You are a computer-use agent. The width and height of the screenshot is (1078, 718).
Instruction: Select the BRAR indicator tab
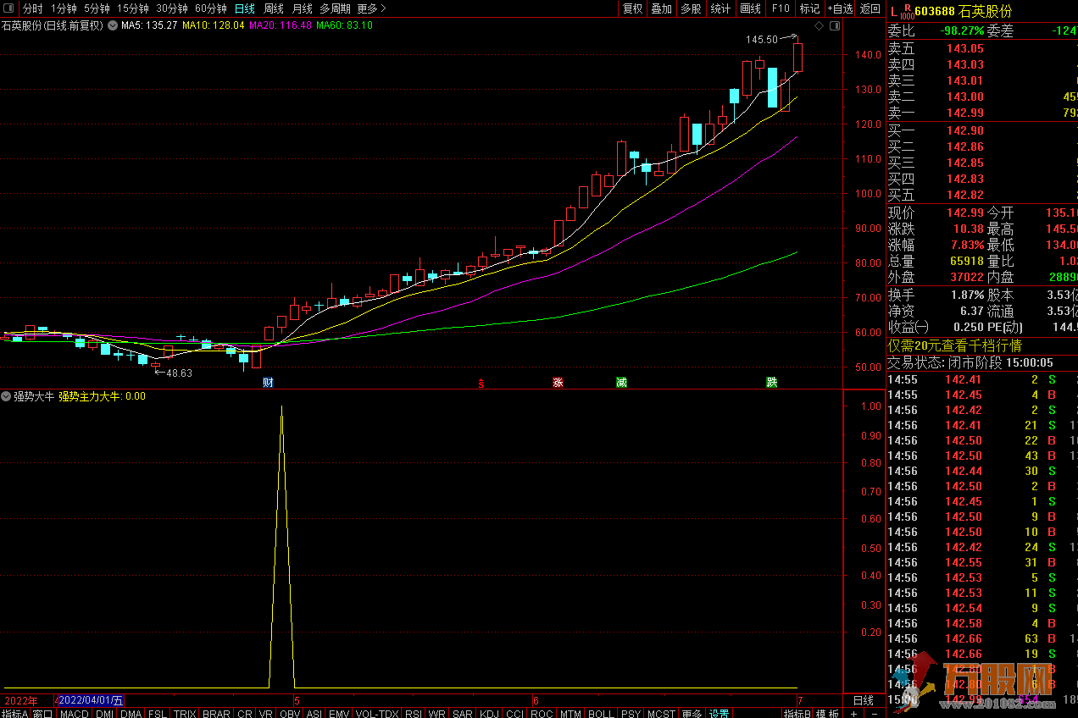pos(217,714)
